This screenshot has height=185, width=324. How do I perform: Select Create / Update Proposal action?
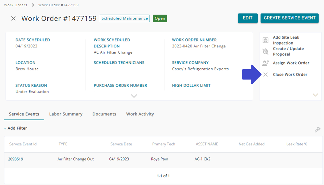288,51
